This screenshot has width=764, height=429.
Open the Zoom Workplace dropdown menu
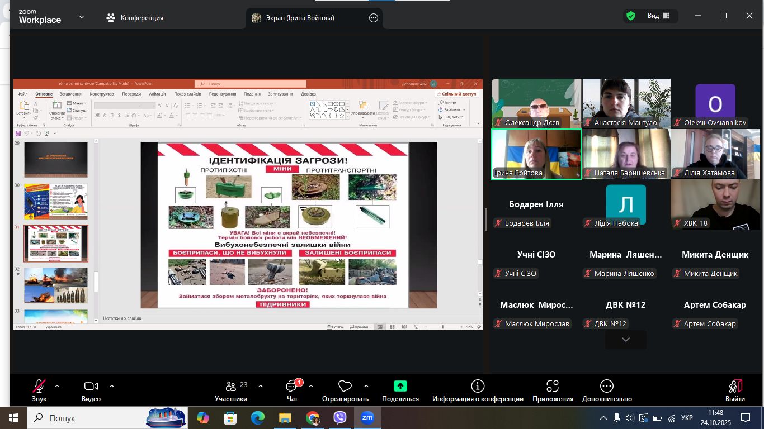tap(82, 17)
